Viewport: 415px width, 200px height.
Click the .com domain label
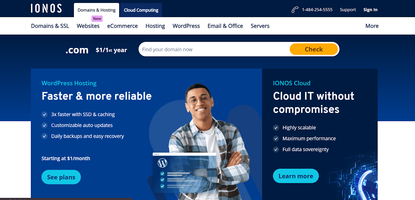tap(77, 50)
